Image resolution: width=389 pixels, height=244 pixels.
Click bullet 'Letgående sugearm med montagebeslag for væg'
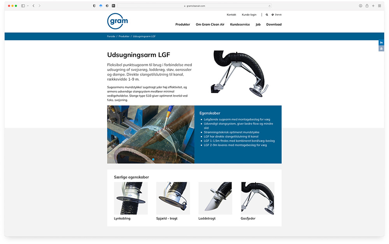237,120
